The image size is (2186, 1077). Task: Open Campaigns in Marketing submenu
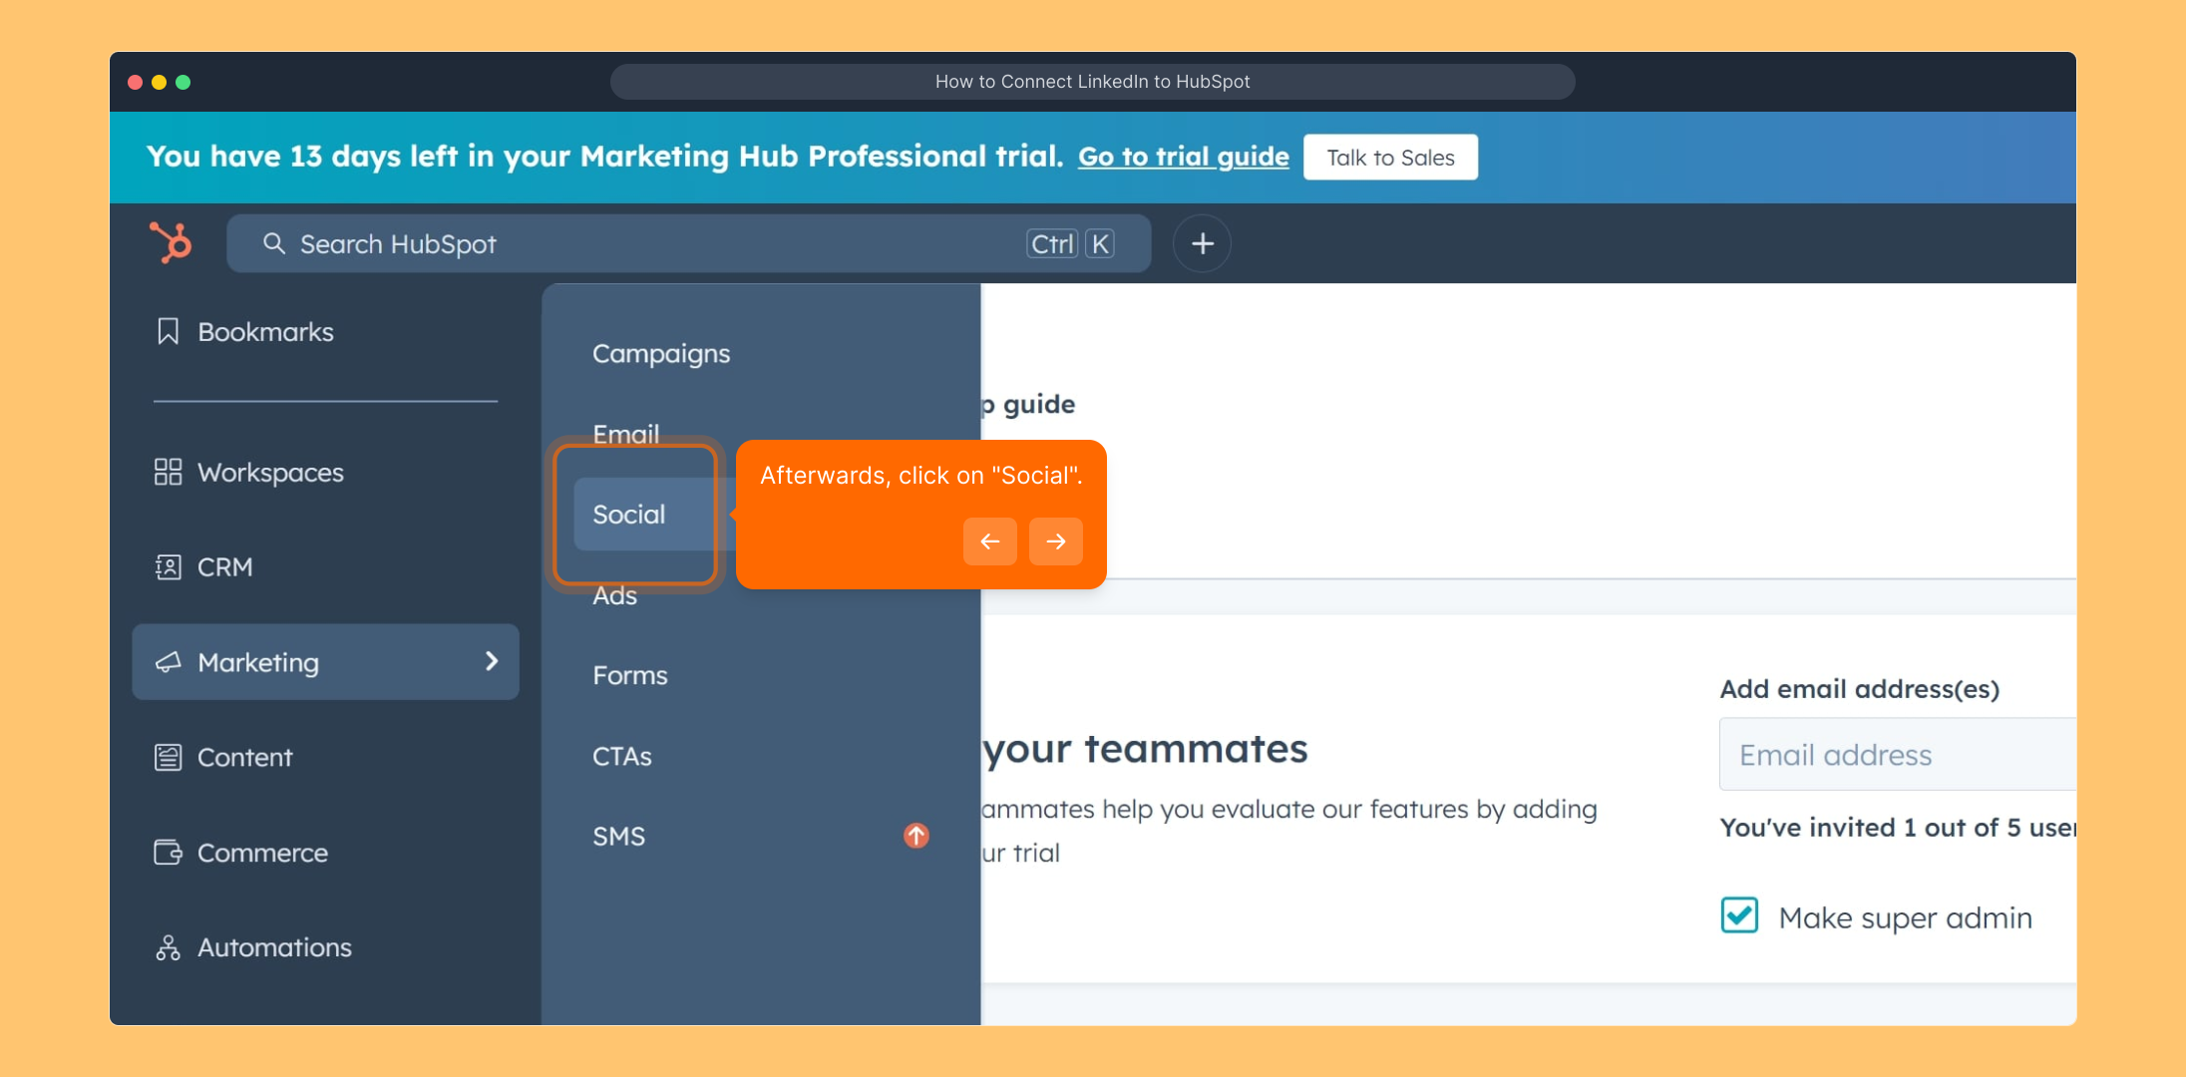click(x=661, y=354)
